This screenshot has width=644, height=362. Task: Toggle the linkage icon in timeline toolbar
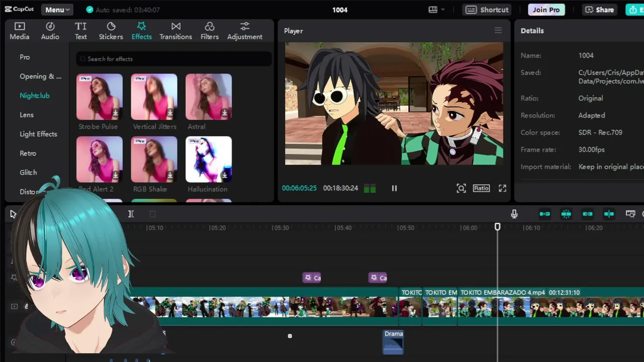(x=587, y=214)
